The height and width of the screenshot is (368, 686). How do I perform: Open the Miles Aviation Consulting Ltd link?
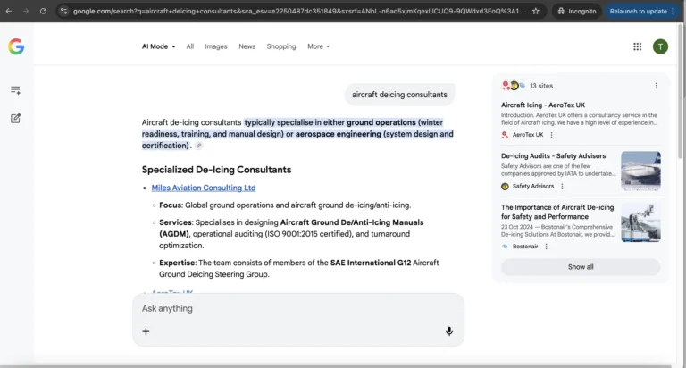tap(204, 188)
